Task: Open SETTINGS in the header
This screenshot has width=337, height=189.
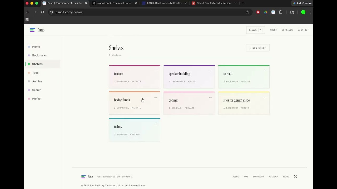Action: pyautogui.click(x=287, y=30)
